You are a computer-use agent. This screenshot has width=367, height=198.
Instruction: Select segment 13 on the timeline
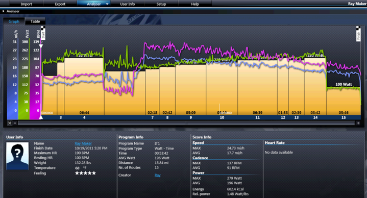point(297,117)
